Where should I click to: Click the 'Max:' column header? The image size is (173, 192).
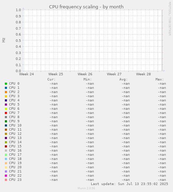coord(159,79)
